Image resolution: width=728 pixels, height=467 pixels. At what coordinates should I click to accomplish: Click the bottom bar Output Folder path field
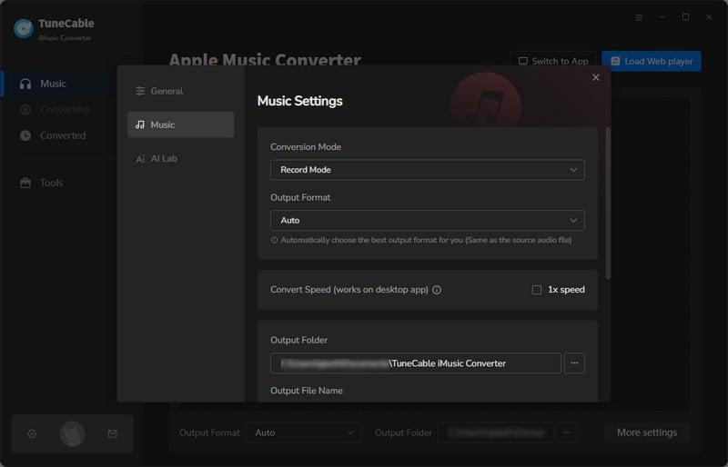[495, 432]
